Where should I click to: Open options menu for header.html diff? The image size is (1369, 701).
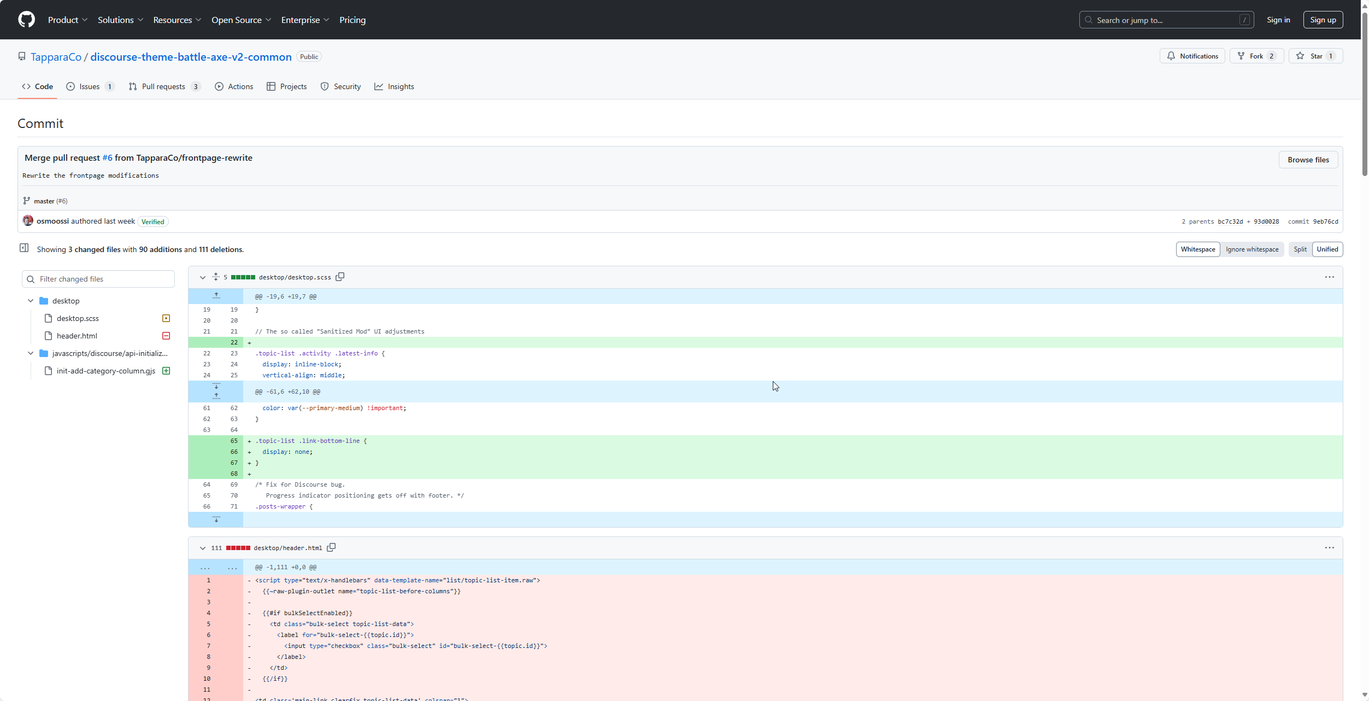(1329, 548)
